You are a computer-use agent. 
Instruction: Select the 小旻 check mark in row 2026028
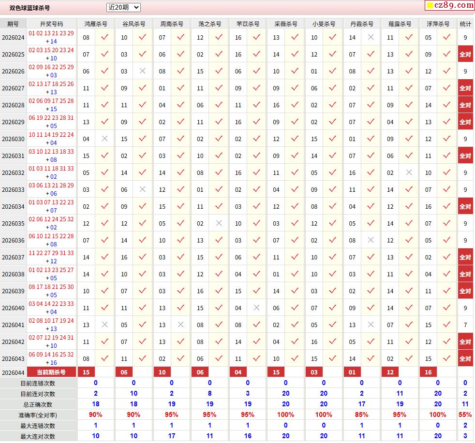pyautogui.click(x=333, y=105)
